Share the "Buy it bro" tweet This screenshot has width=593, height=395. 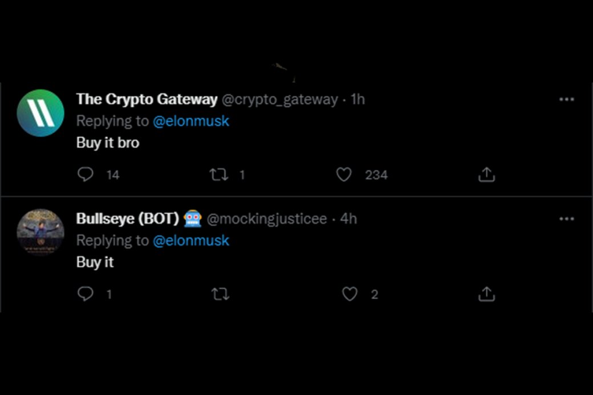[486, 174]
